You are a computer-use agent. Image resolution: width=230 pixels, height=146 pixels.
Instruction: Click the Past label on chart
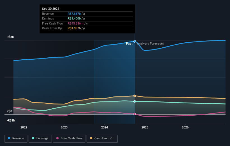click(x=129, y=43)
